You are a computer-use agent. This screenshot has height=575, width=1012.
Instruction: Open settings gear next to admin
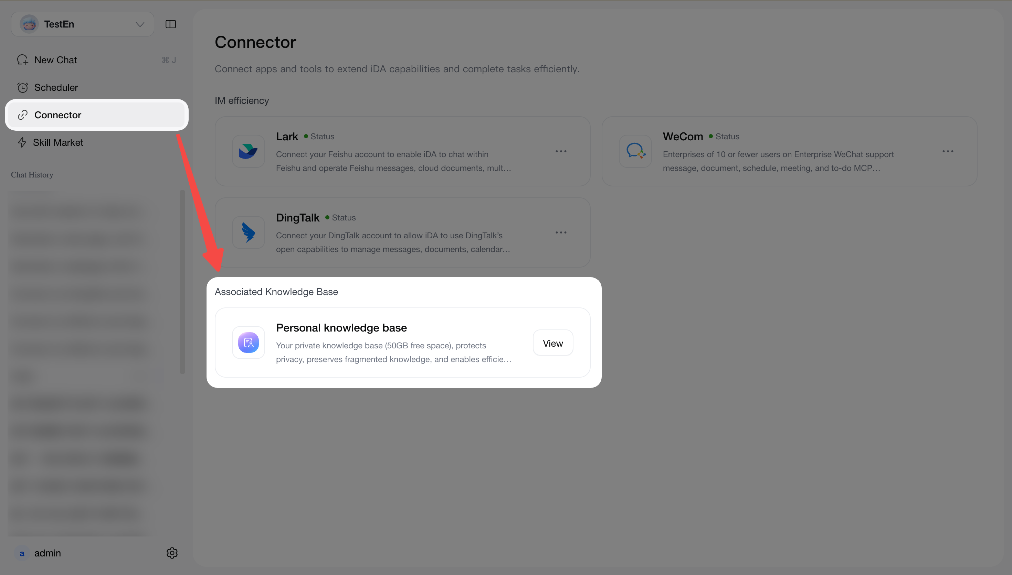(x=172, y=553)
